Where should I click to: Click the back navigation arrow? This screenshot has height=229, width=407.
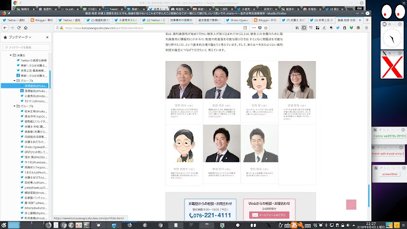pyautogui.click(x=5, y=28)
